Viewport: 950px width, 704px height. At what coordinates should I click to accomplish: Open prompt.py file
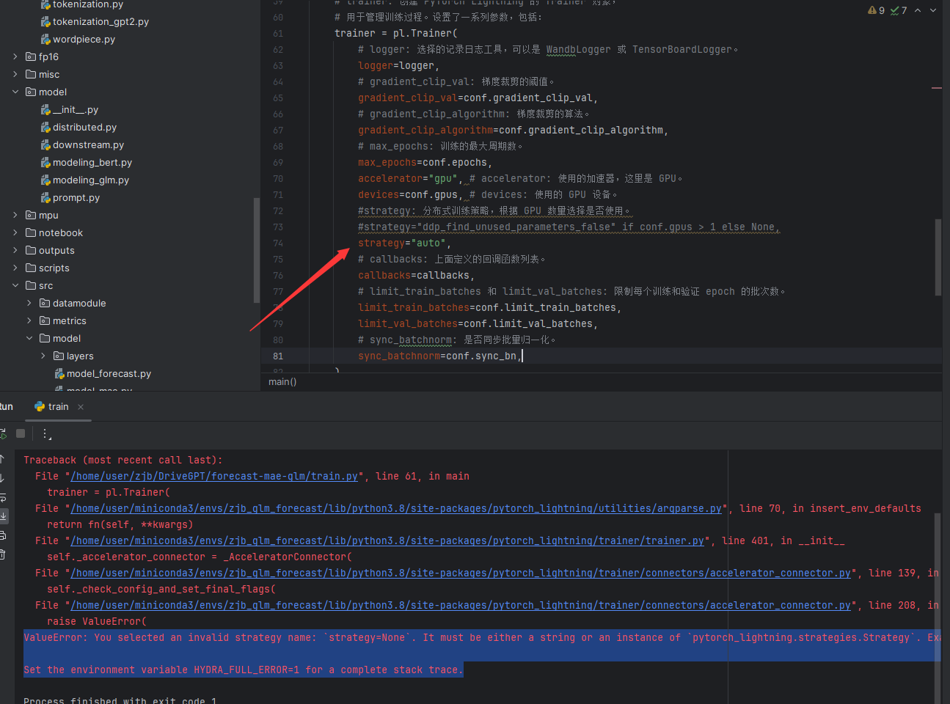[76, 197]
